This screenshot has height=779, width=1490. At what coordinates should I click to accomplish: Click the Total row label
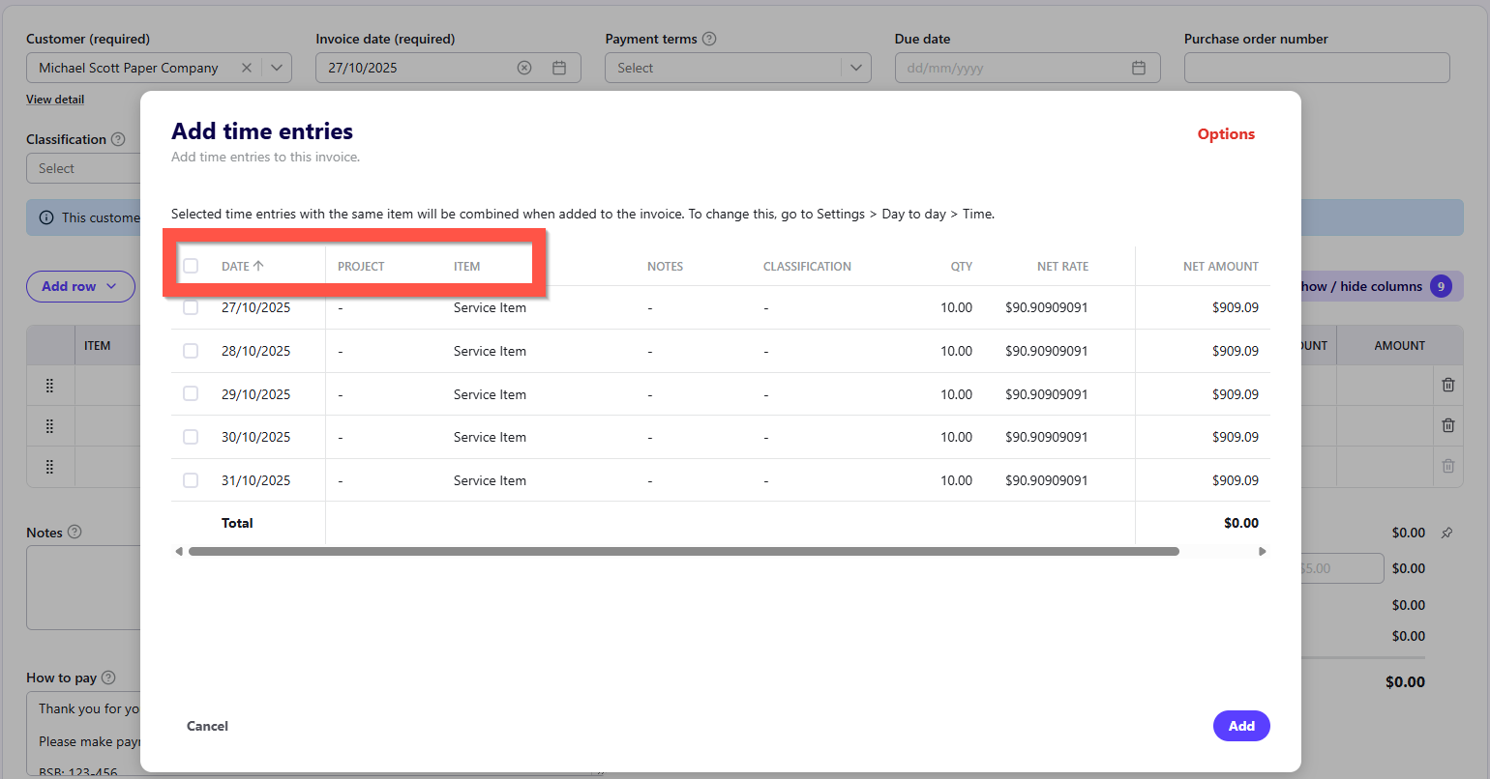click(x=237, y=523)
